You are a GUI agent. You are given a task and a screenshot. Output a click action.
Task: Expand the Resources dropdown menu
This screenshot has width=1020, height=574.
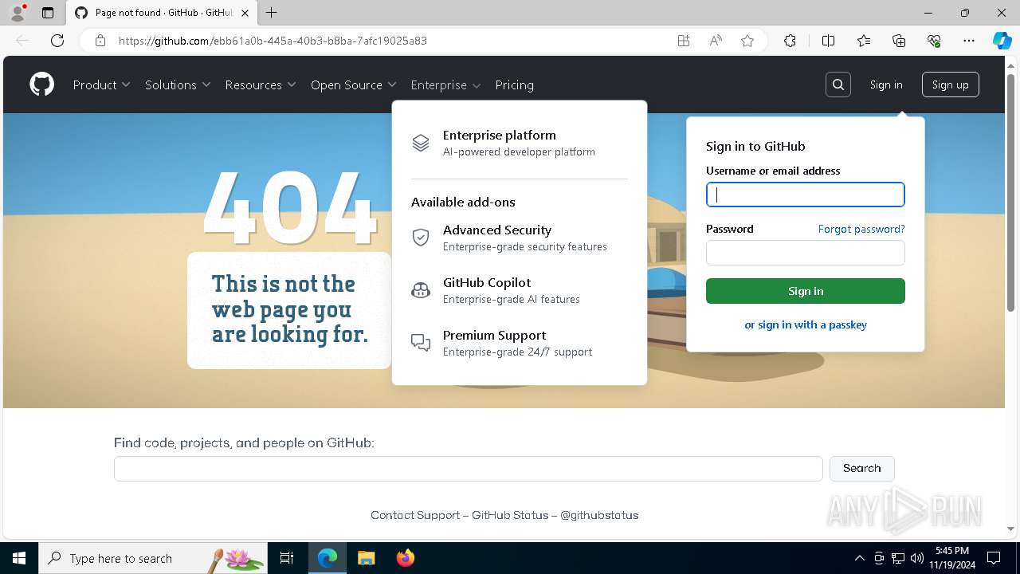(261, 85)
